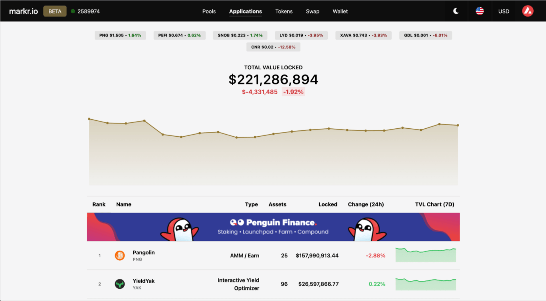Toggle dark mode moon icon
The height and width of the screenshot is (301, 546).
click(456, 11)
